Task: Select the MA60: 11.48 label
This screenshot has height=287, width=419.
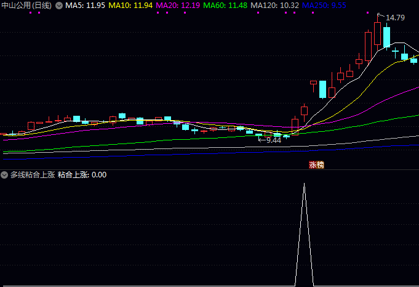Action: coord(225,6)
